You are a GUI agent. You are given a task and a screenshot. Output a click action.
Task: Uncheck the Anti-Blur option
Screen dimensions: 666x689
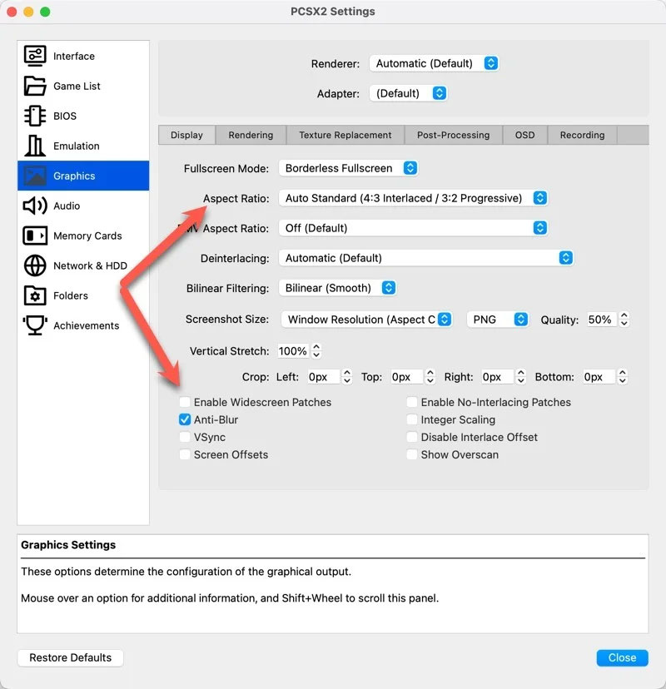(185, 419)
